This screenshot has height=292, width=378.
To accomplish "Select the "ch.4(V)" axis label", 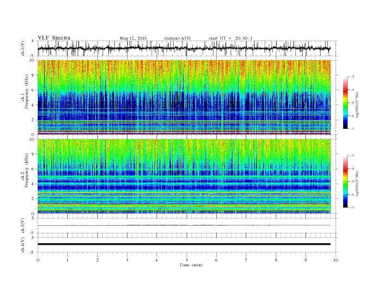I will pos(23,245).
